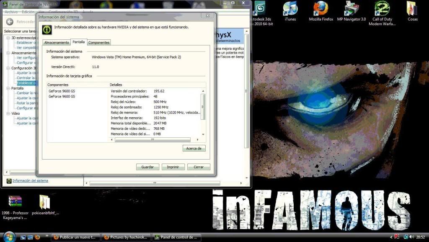Switch to the Componentes tab
Screen dimensions: 429x242
(x=99, y=42)
